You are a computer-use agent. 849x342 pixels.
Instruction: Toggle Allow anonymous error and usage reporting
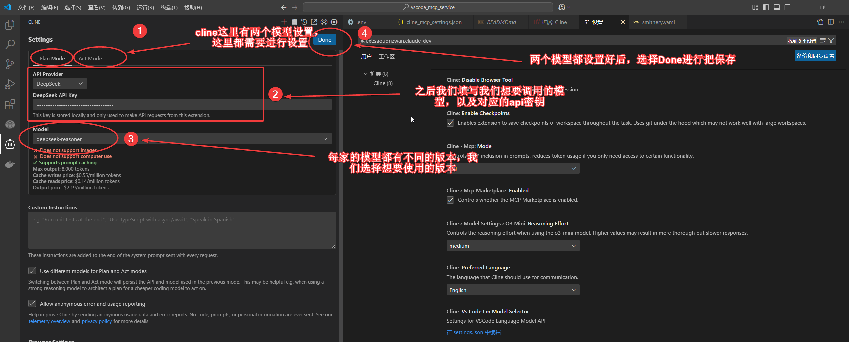pyautogui.click(x=32, y=304)
